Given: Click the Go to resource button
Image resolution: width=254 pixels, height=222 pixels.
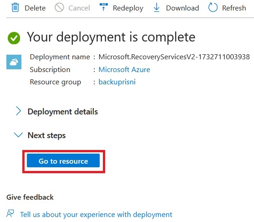Looking at the screenshot, I should point(63,160).
